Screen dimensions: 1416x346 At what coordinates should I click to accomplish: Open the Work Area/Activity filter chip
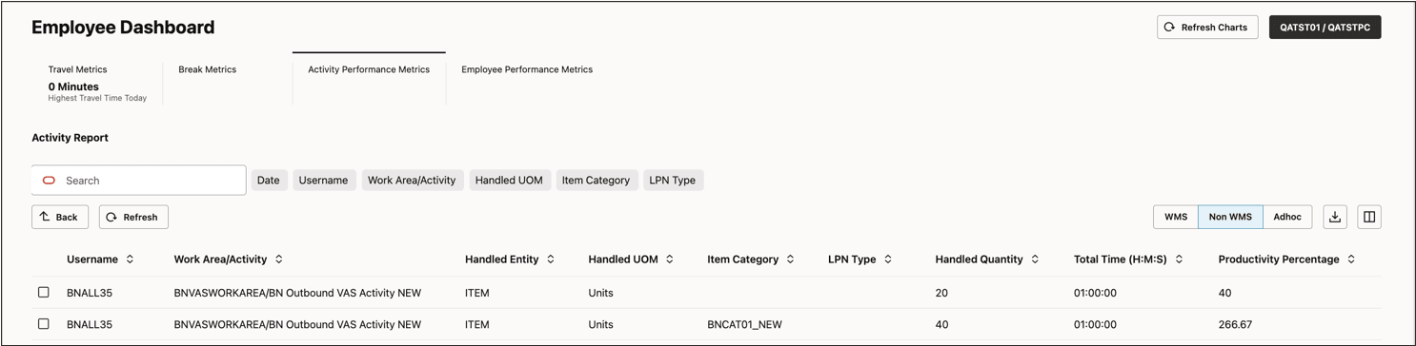[412, 181]
